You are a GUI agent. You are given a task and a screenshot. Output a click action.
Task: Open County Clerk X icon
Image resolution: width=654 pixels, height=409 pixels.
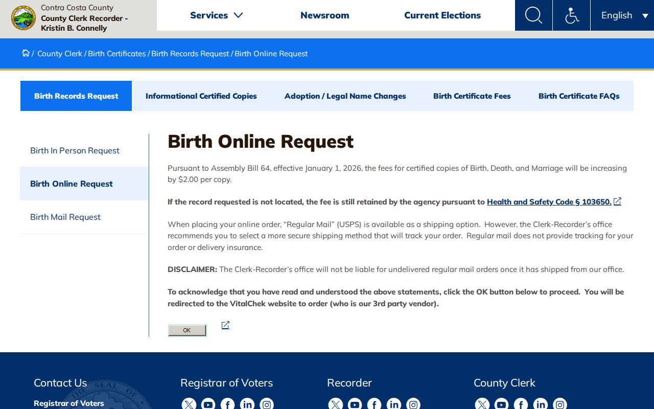click(482, 404)
